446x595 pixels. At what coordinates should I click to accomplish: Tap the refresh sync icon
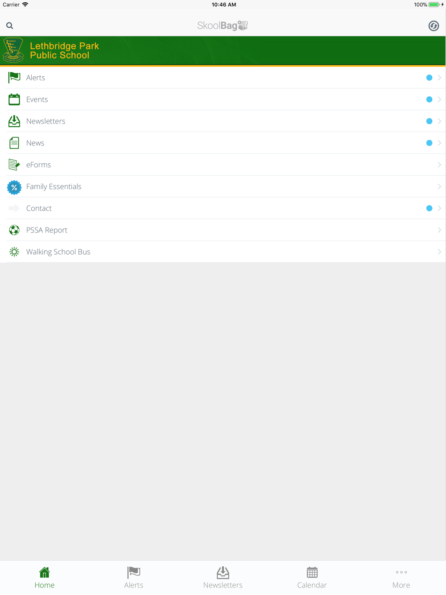[x=434, y=26]
